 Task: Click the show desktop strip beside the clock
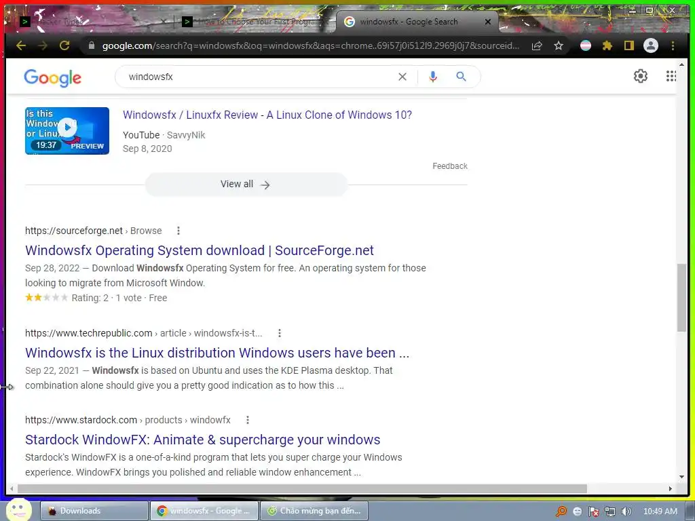click(x=690, y=511)
